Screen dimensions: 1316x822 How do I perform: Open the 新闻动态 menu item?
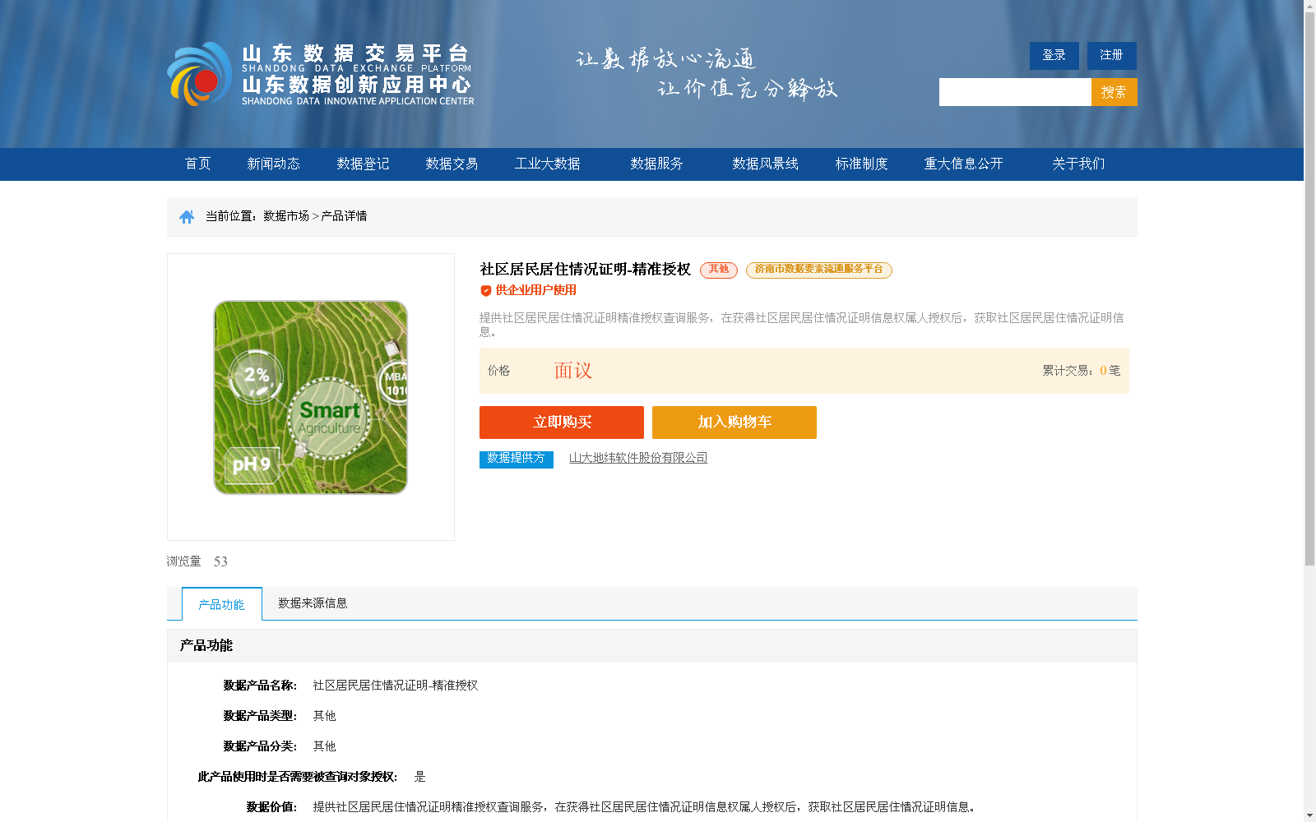pos(273,164)
